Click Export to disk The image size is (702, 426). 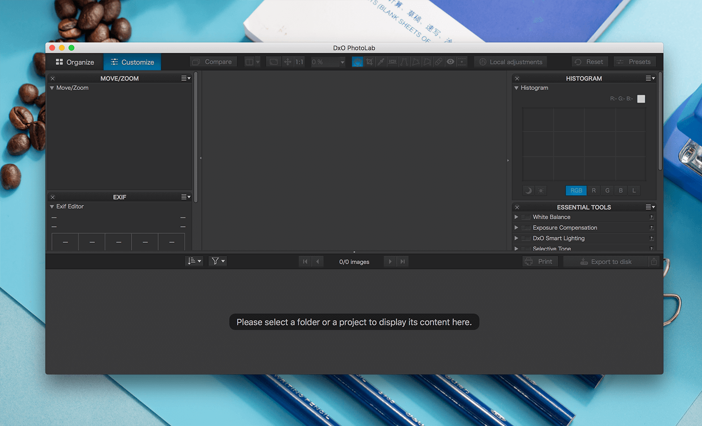tap(606, 261)
